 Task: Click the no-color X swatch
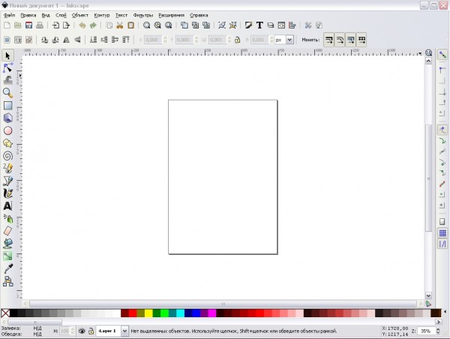point(5,313)
